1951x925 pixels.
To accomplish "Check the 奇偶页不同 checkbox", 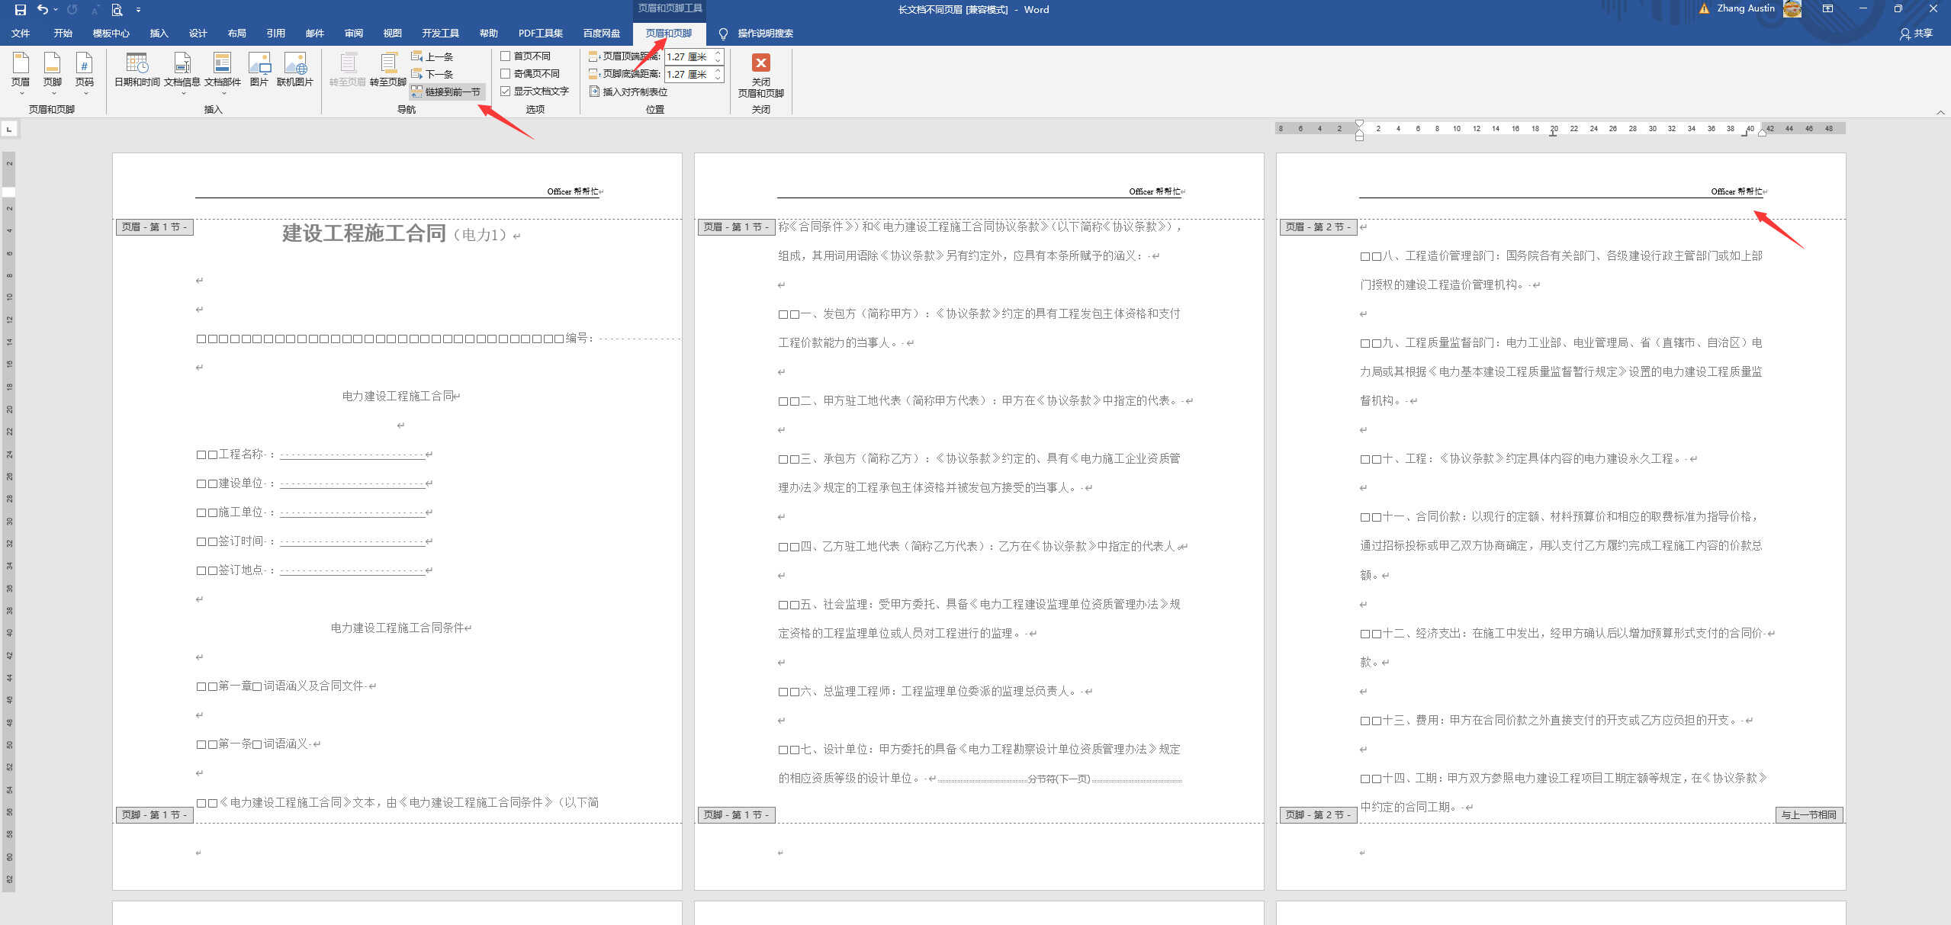I will 505,74.
